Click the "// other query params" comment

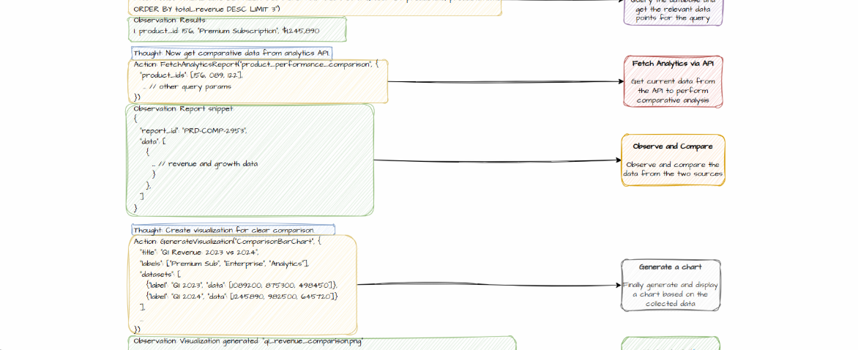click(187, 86)
